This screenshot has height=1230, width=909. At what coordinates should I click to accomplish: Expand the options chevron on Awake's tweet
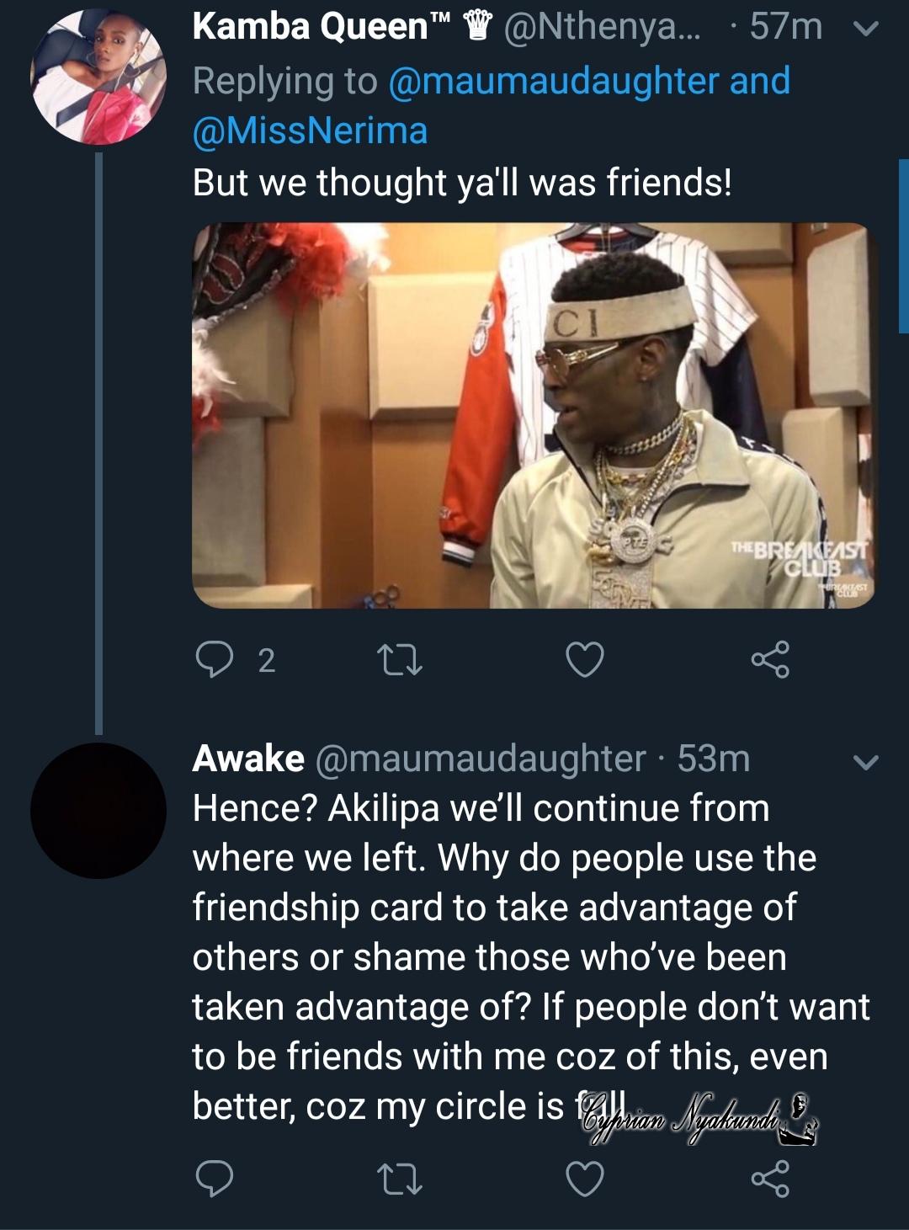coord(866,763)
